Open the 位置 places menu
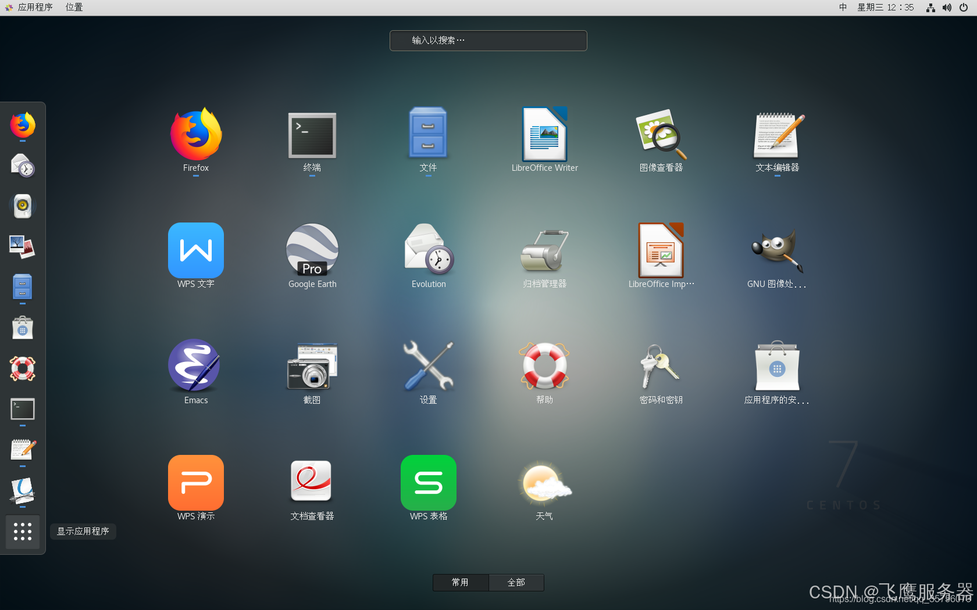The image size is (977, 610). click(74, 8)
